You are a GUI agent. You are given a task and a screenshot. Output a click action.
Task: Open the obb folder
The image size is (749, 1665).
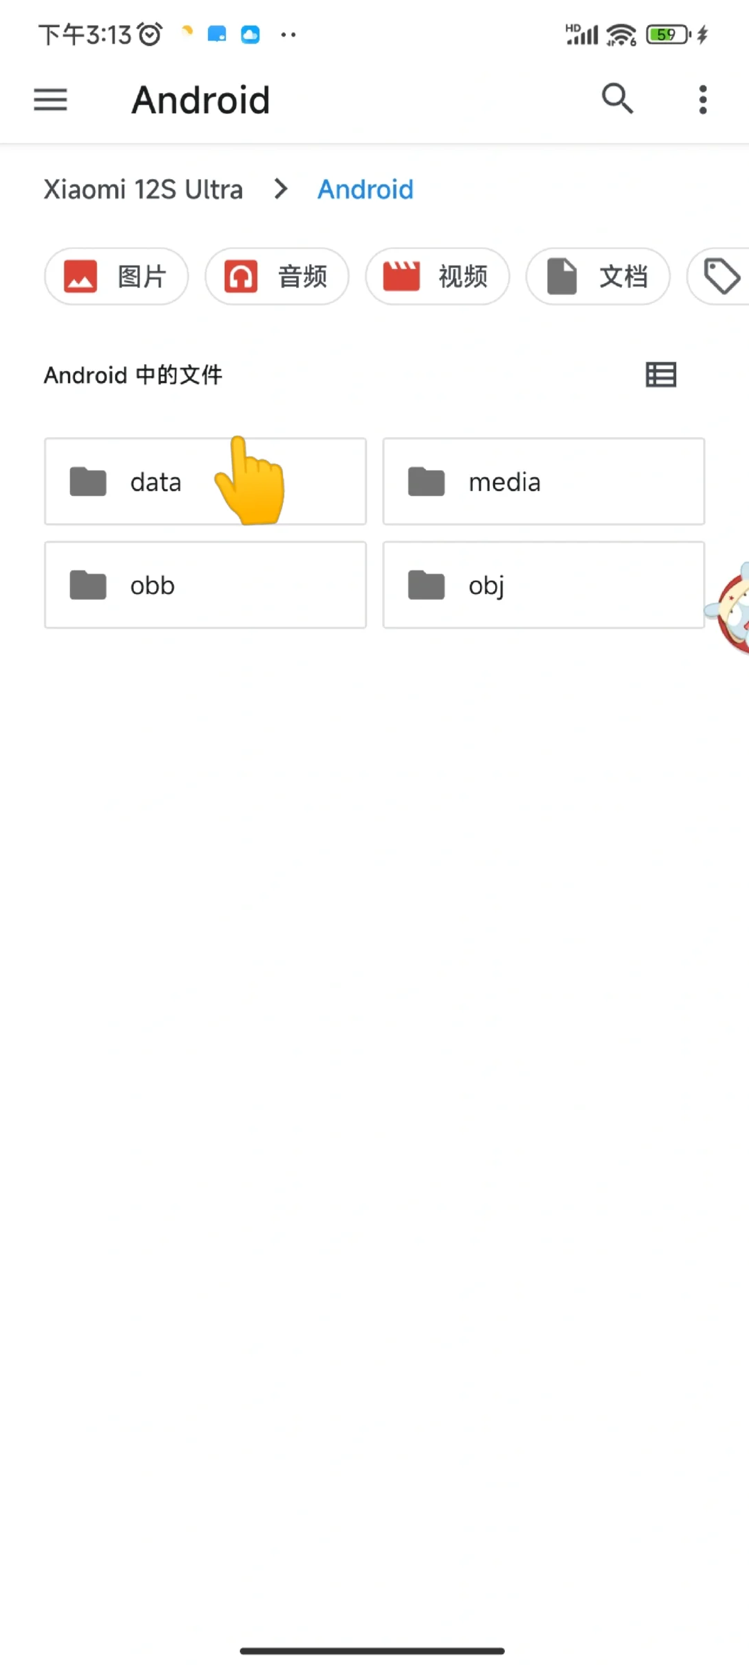205,585
